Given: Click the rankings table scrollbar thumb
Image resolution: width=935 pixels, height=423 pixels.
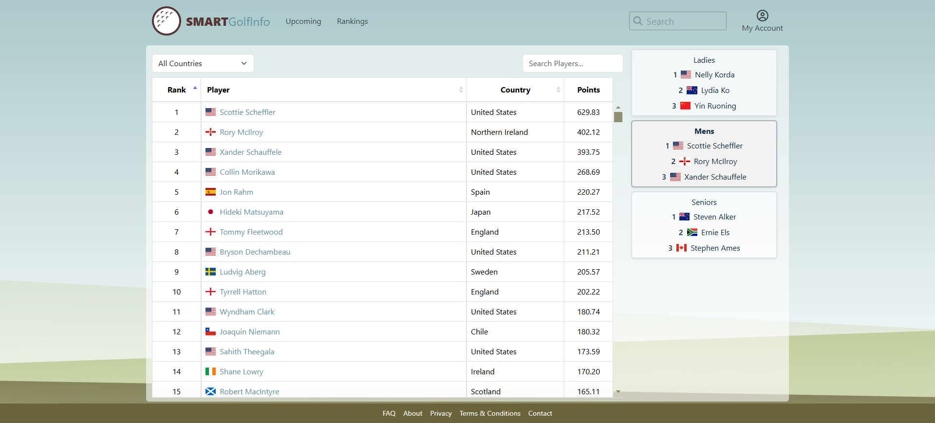Looking at the screenshot, I should pyautogui.click(x=618, y=117).
